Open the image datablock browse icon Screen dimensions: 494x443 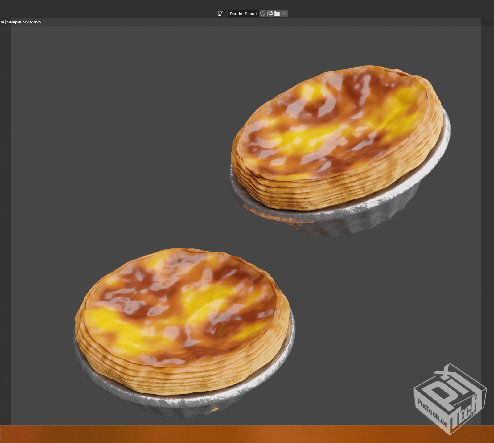220,14
